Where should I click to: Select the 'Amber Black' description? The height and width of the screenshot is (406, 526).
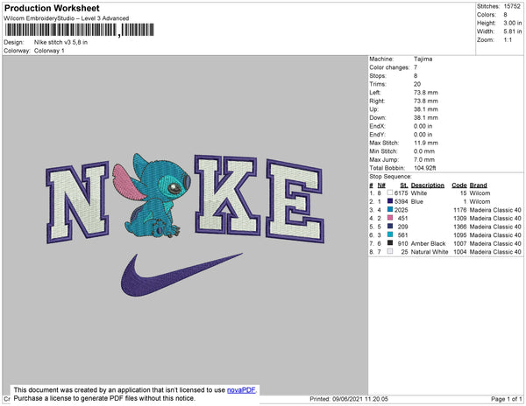tap(428, 243)
